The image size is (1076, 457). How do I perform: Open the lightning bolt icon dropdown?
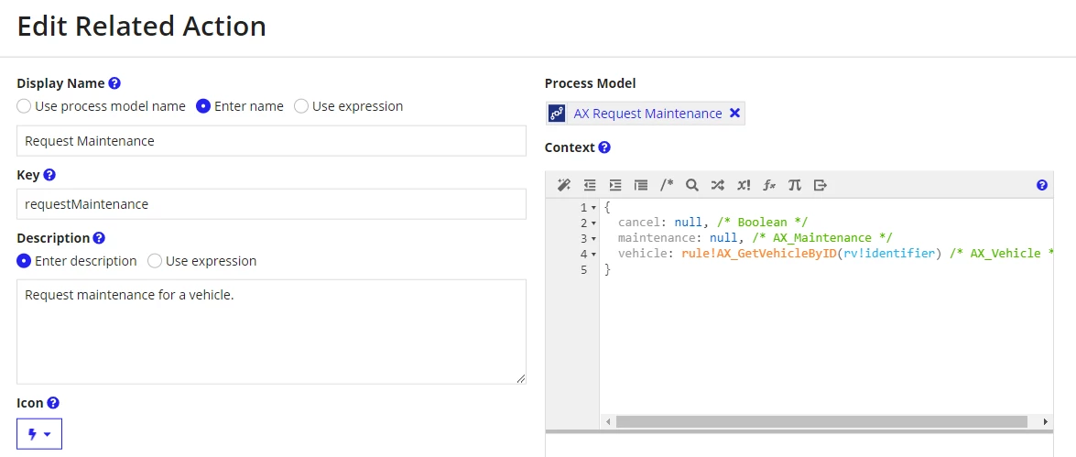[x=39, y=434]
